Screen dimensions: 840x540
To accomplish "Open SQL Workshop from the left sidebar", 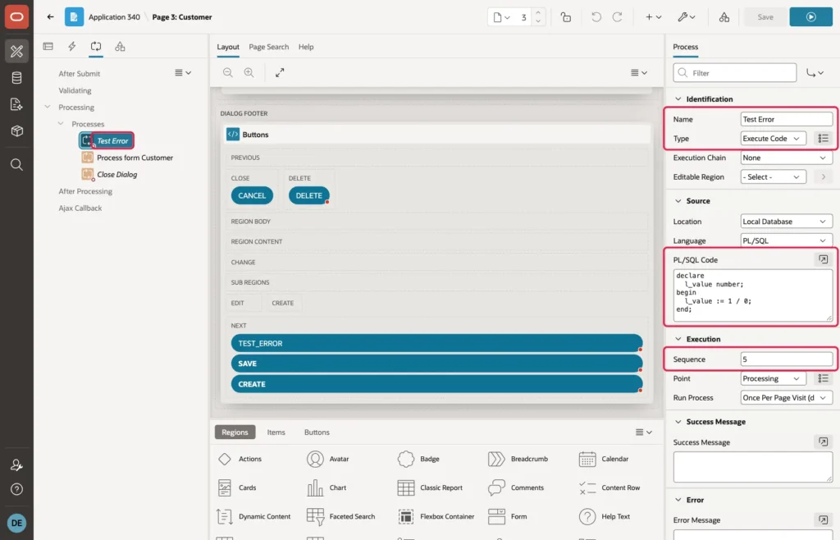I will 16,78.
